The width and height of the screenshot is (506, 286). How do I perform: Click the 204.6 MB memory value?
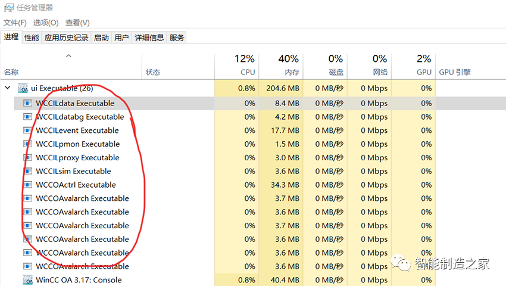tap(283, 88)
